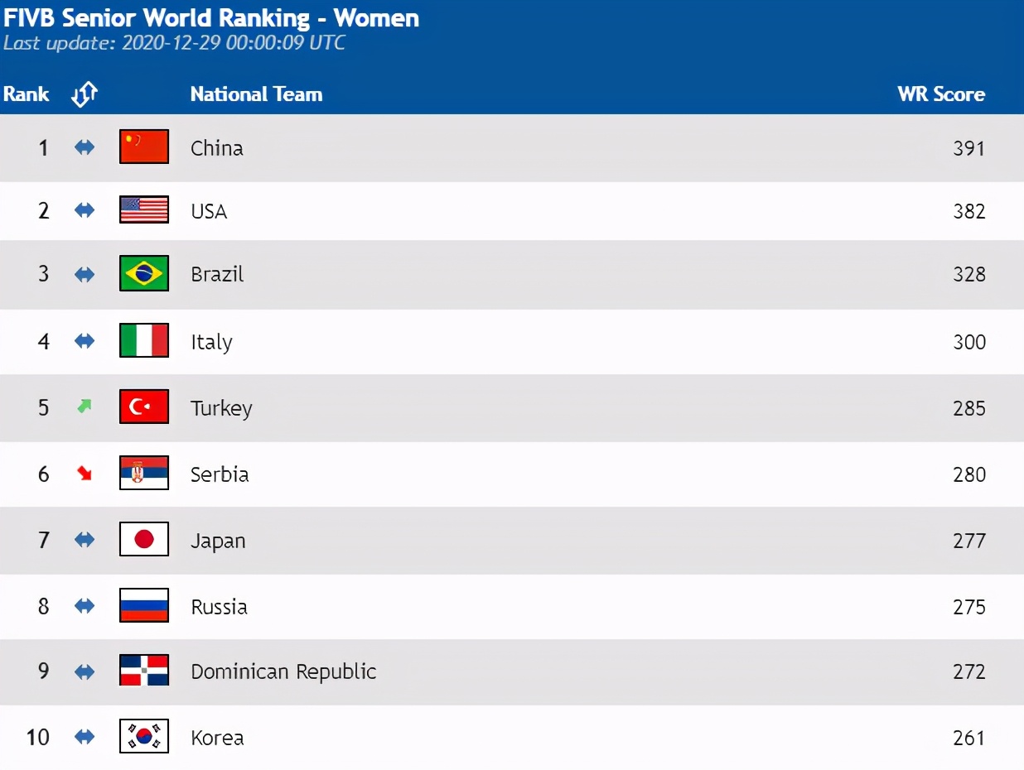
Task: Open the Dominican Republic team link
Action: 283,671
